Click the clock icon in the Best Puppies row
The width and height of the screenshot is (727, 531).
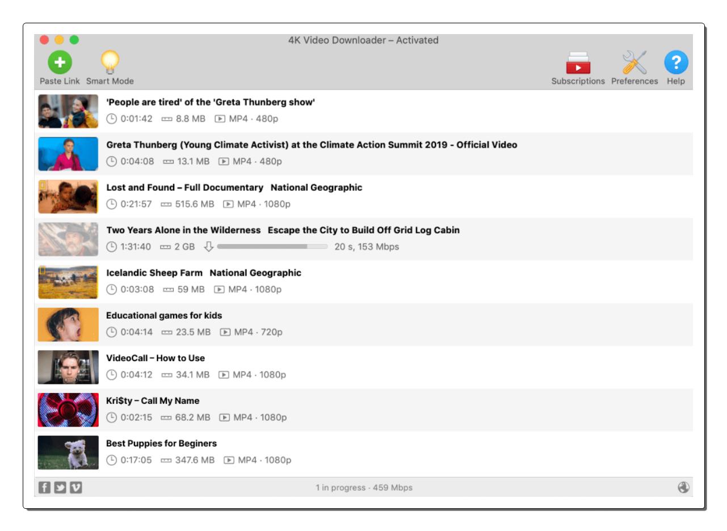(x=112, y=460)
